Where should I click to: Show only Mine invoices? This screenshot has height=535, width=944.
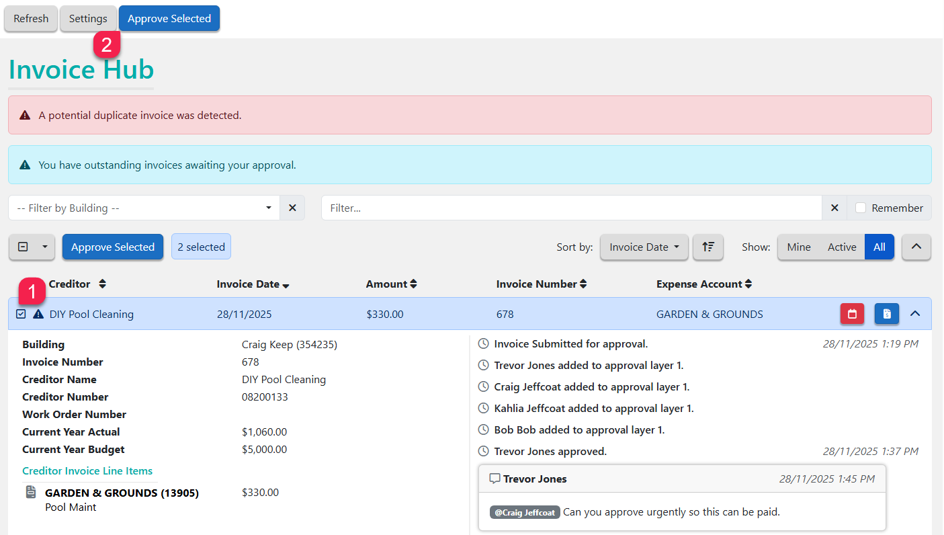click(x=798, y=247)
